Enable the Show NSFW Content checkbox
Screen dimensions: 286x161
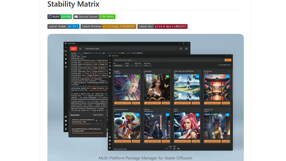[x=218, y=65]
